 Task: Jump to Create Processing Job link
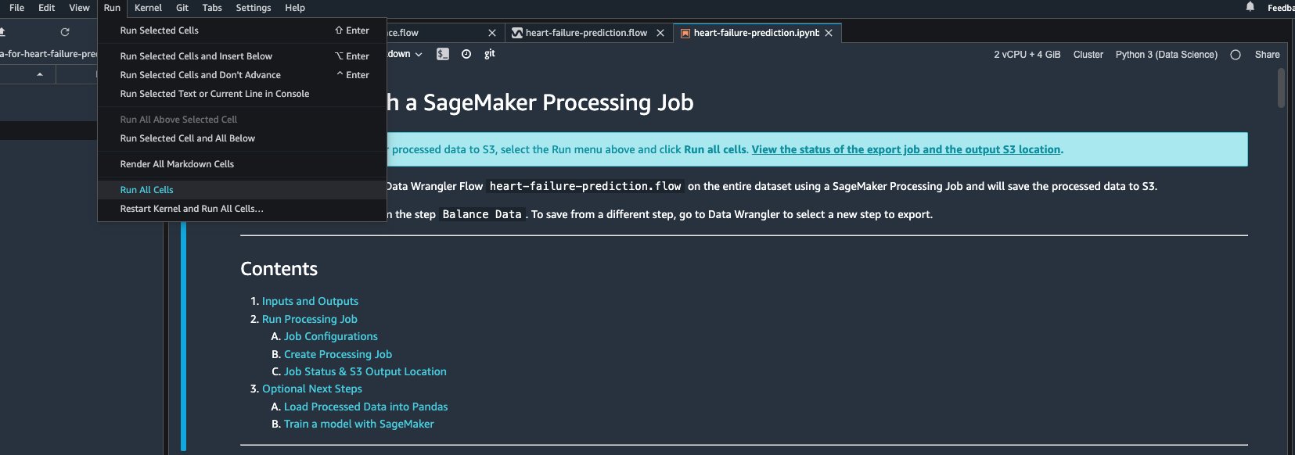pos(338,354)
